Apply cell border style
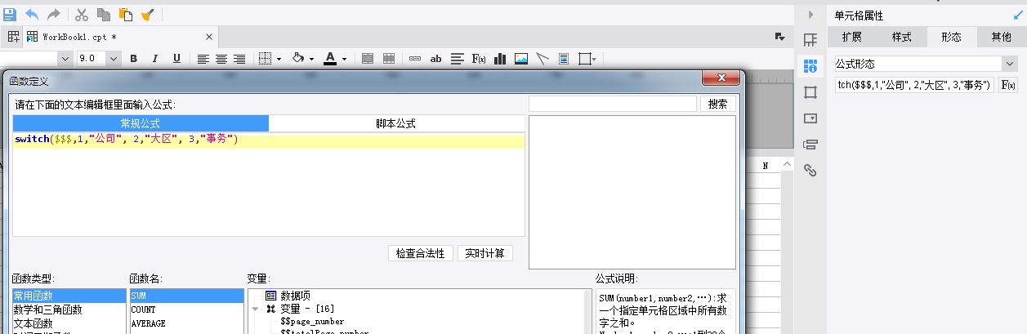 (265, 59)
